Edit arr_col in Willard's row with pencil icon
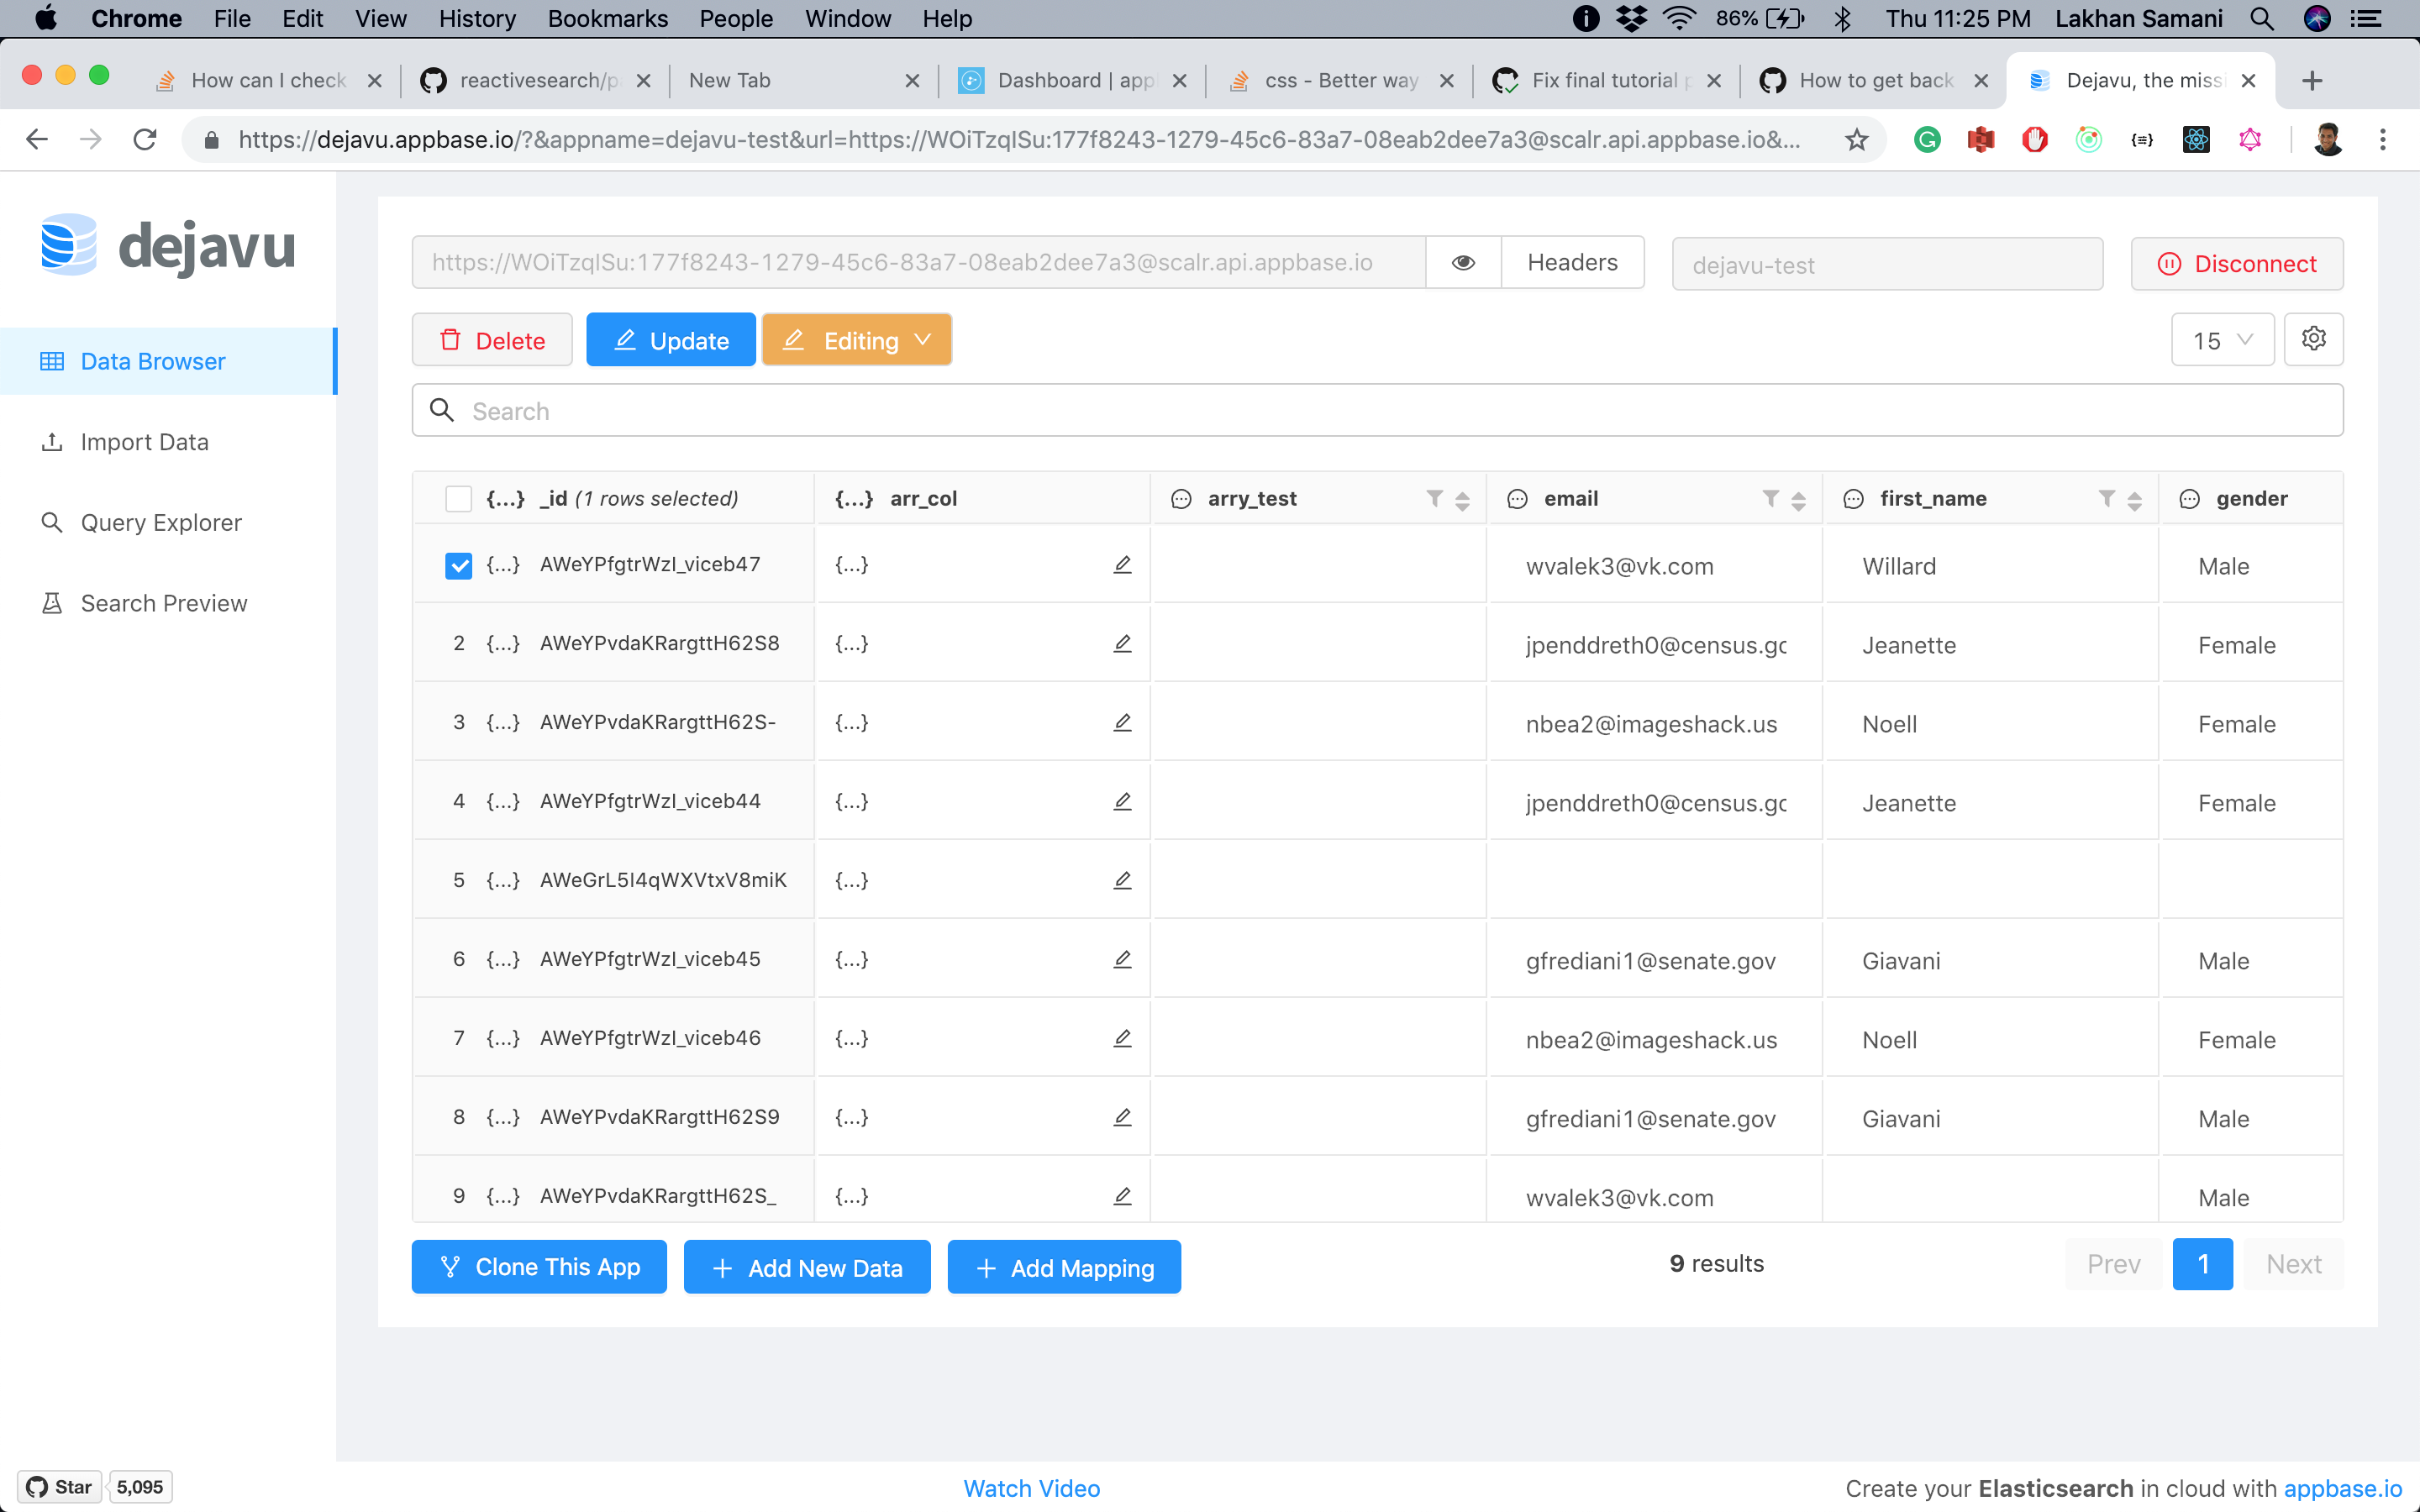 pos(1122,564)
